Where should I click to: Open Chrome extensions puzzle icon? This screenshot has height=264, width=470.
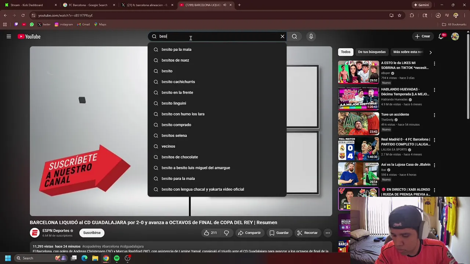coord(412,15)
